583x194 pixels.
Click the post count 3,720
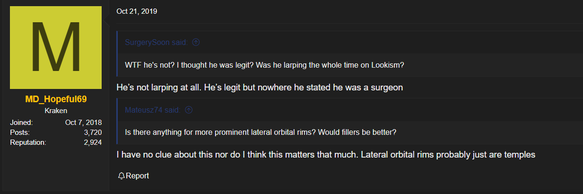click(93, 132)
